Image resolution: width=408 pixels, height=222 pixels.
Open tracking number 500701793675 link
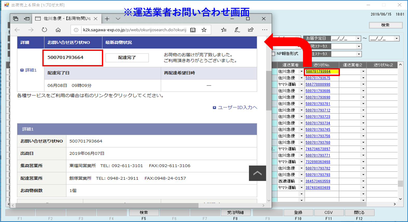click(x=318, y=78)
